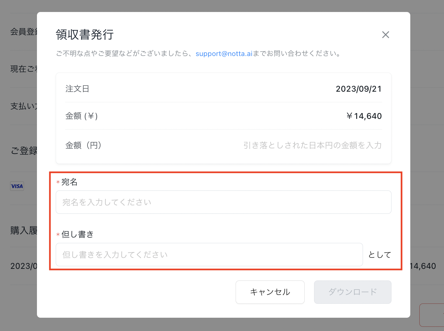Image resolution: width=444 pixels, height=331 pixels.
Task: Click the 但し書き required field label
Action: click(77, 234)
